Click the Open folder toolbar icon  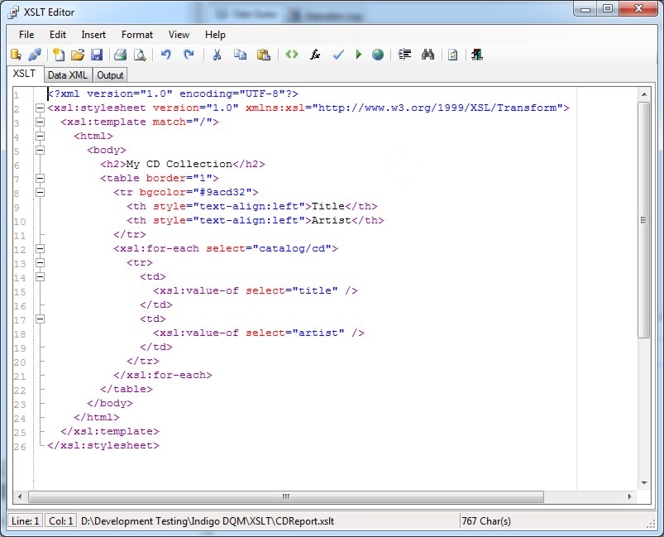[78, 55]
